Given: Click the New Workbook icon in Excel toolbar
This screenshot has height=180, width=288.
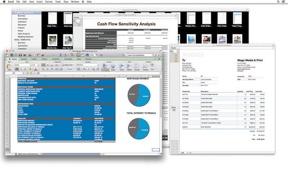Looking at the screenshot, I should [7, 55].
